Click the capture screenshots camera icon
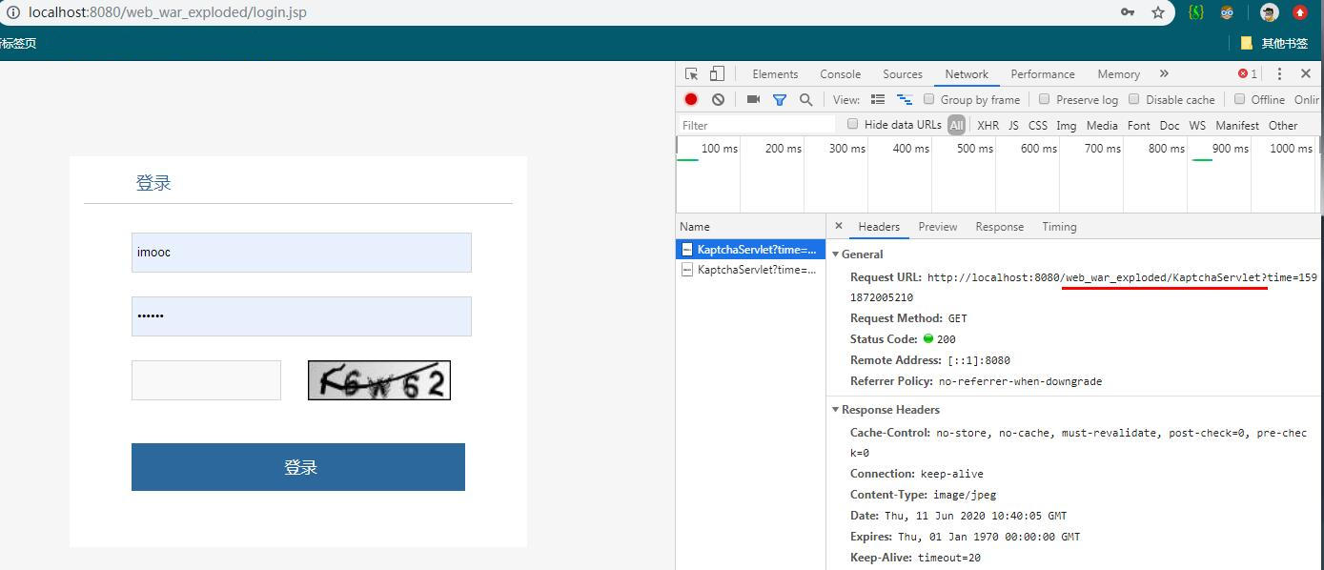1324x570 pixels. [753, 99]
